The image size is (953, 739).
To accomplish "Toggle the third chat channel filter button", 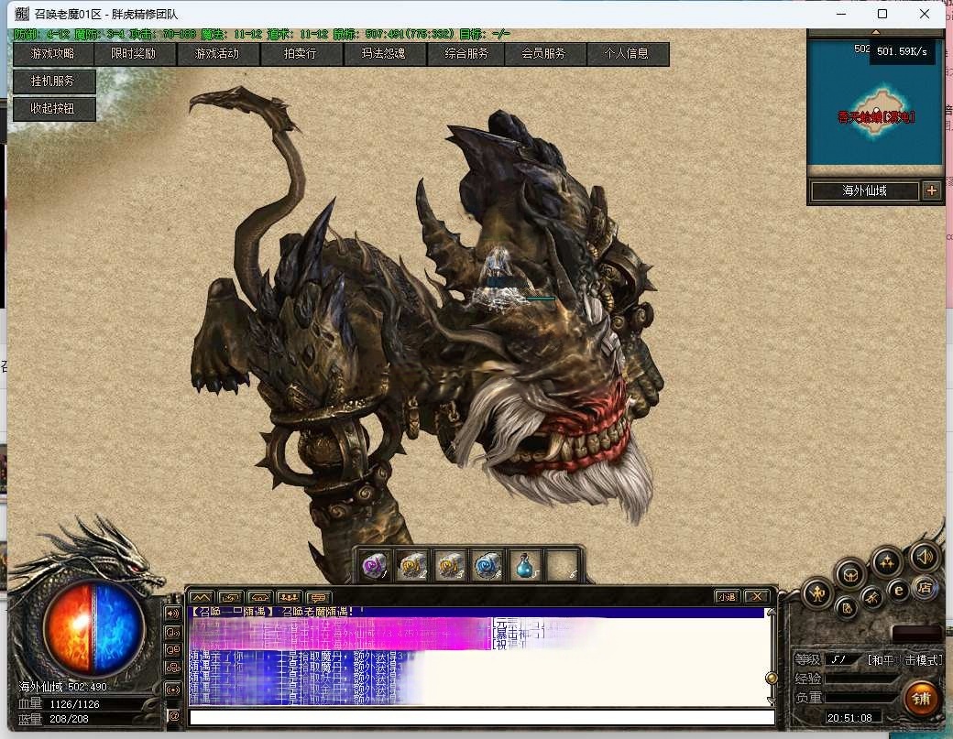I will (173, 650).
